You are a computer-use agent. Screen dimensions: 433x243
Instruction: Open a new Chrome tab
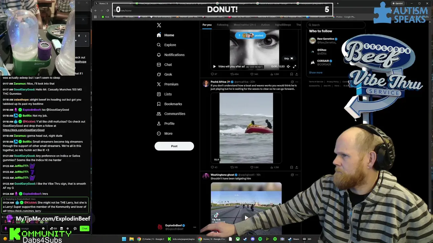[x=338, y=3]
